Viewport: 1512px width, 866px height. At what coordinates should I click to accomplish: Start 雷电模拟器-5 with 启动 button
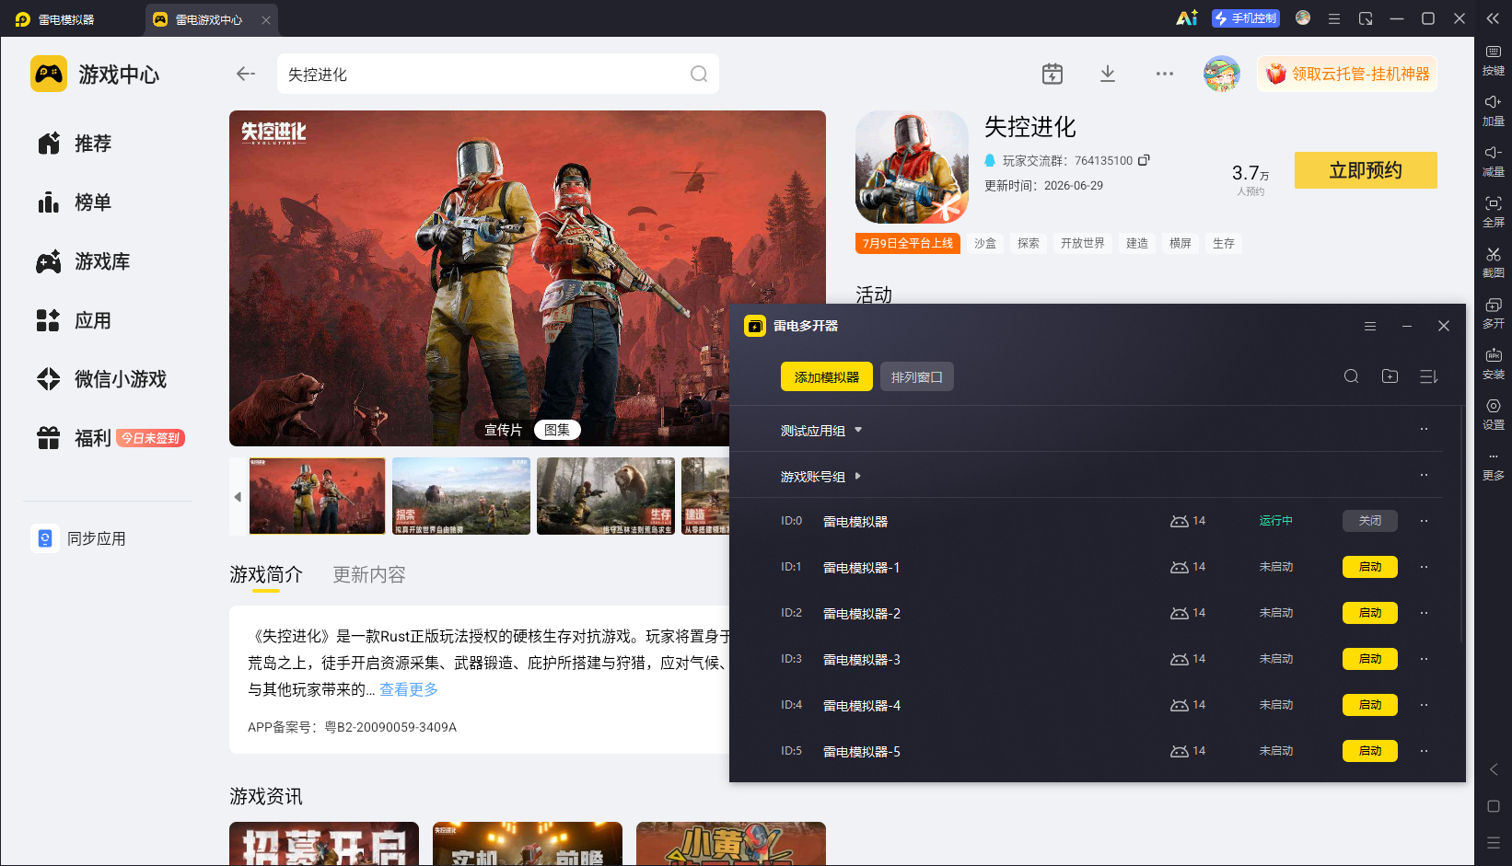click(x=1370, y=751)
